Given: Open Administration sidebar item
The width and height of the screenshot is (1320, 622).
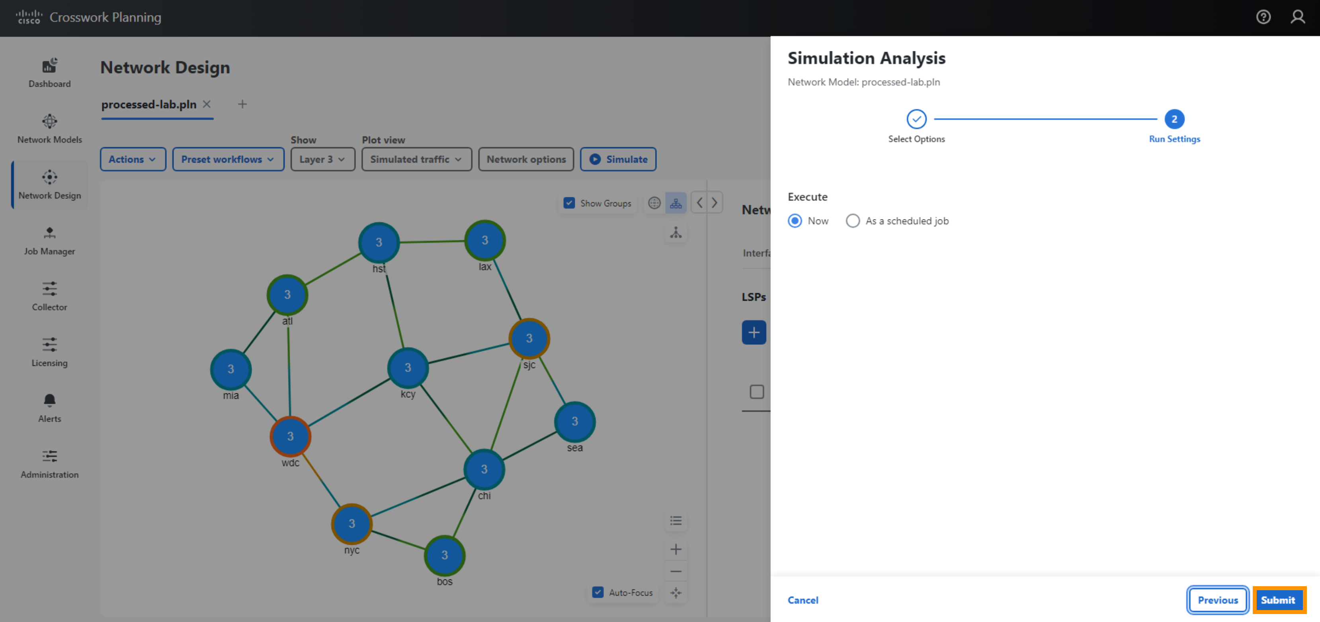Looking at the screenshot, I should [x=50, y=464].
